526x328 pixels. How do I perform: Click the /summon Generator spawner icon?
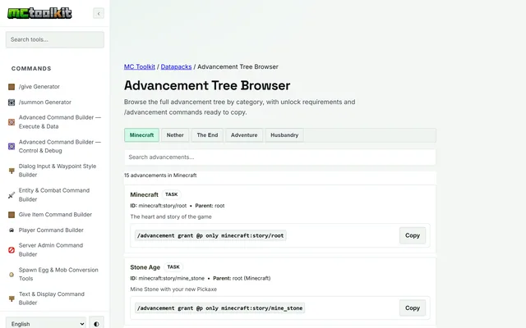click(12, 102)
